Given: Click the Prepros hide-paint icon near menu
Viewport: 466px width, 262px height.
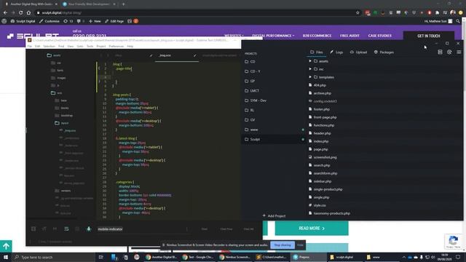Looking at the screenshot, I should (x=449, y=52).
